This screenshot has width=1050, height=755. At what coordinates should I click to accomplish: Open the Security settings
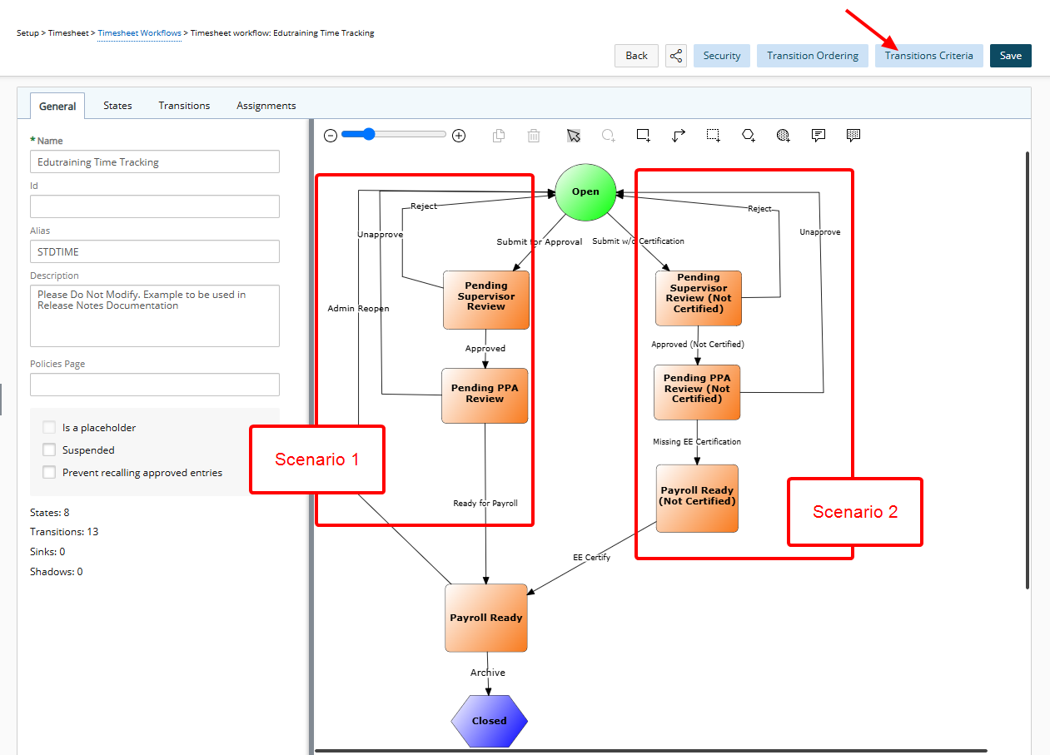pyautogui.click(x=722, y=56)
